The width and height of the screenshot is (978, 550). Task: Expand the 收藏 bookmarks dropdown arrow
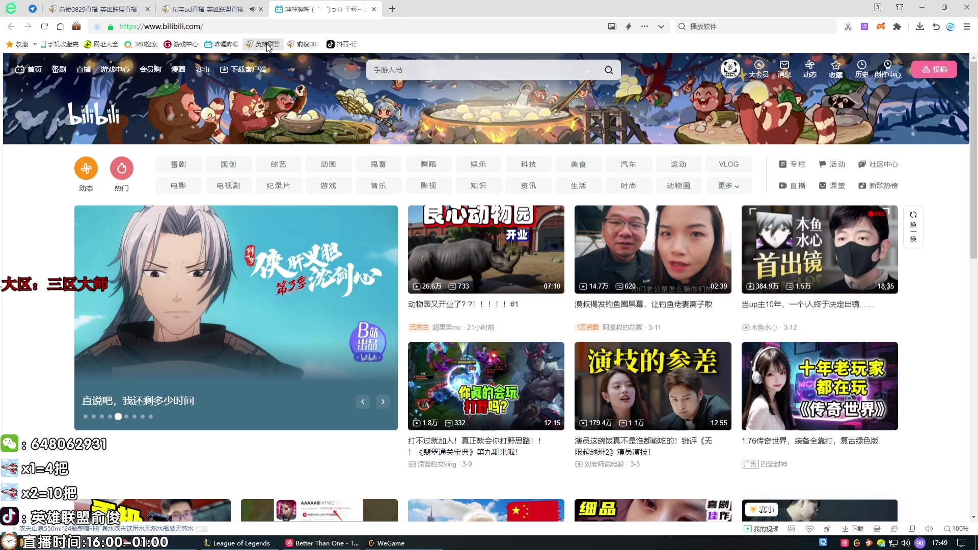(35, 44)
